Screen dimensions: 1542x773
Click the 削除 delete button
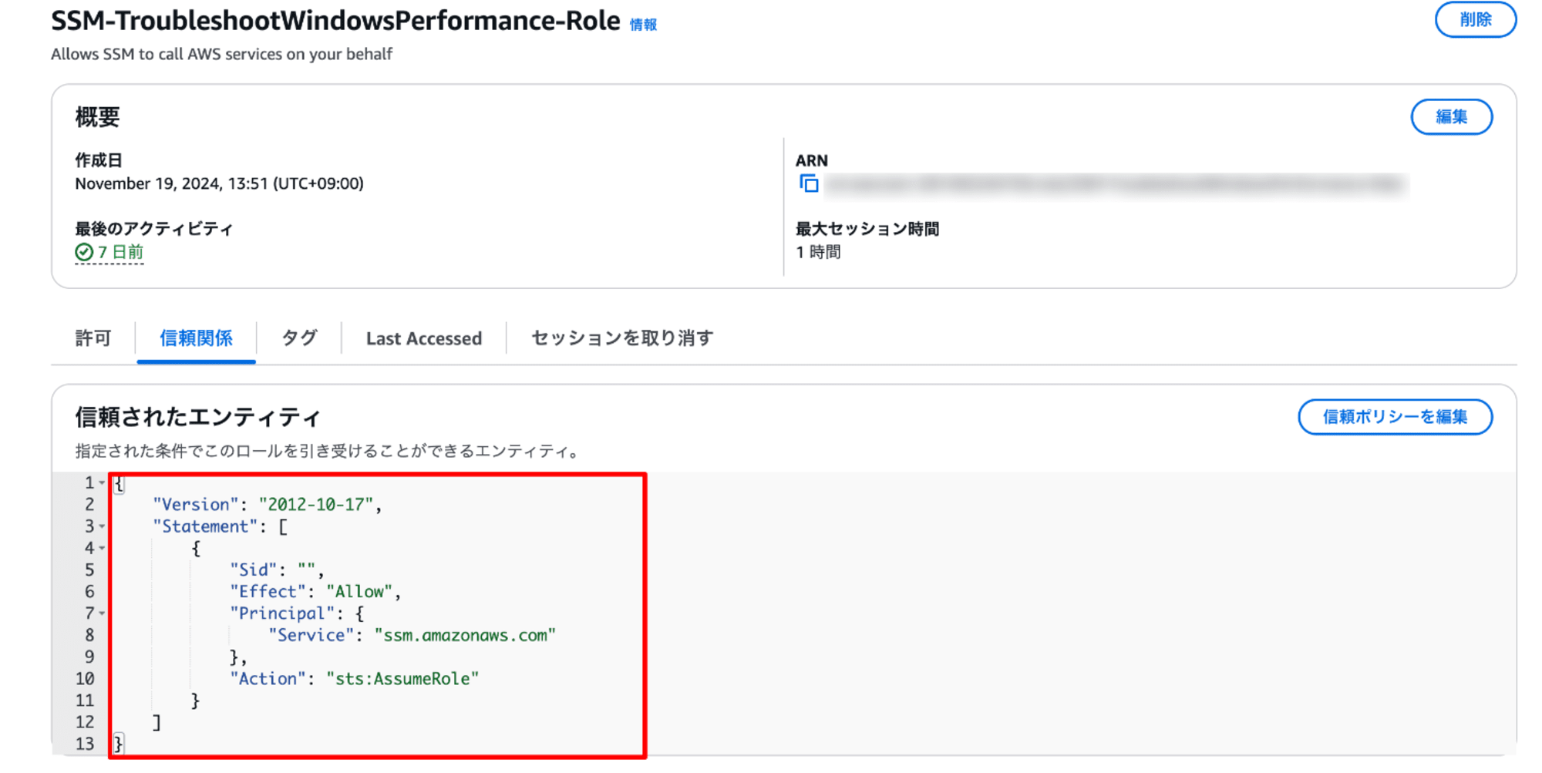coord(1475,19)
